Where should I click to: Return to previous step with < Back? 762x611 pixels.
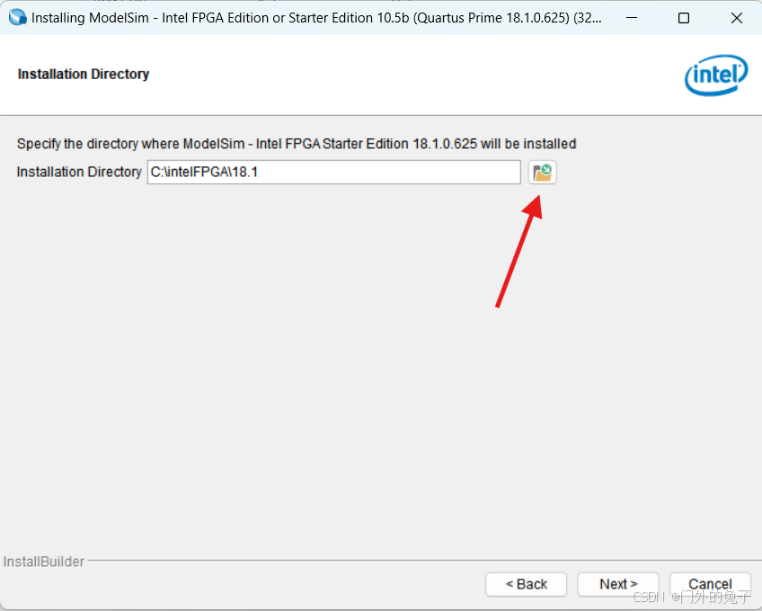click(526, 584)
